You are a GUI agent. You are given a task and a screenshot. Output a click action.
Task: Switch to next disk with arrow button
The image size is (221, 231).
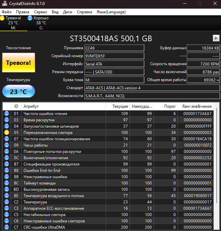tap(216, 38)
